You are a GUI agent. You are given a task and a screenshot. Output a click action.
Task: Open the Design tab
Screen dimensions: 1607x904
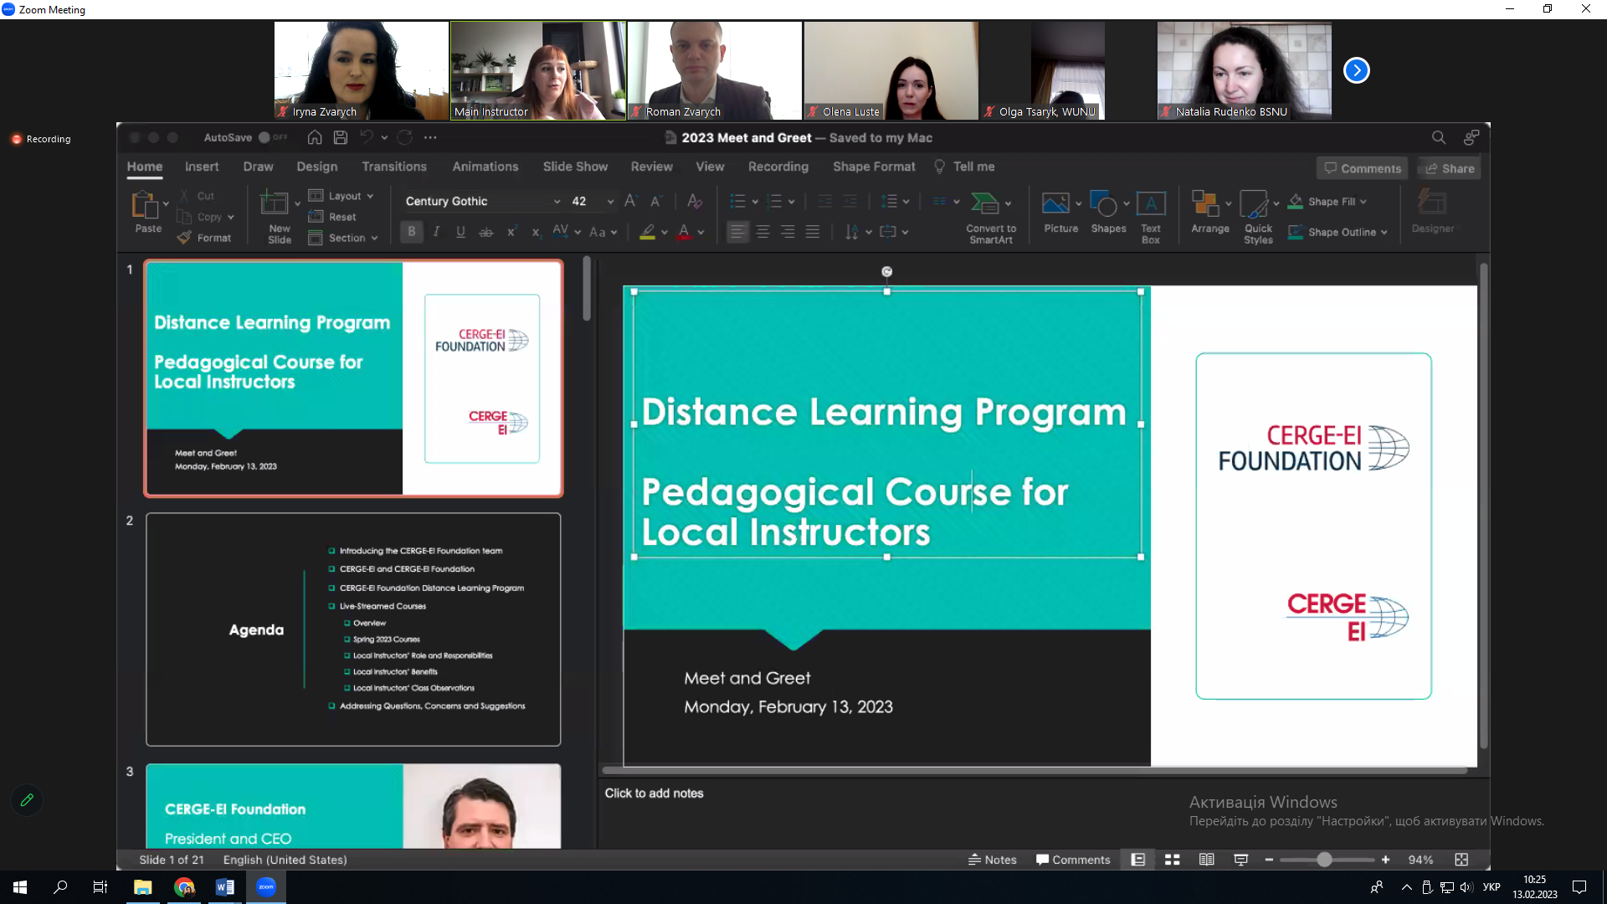click(317, 167)
